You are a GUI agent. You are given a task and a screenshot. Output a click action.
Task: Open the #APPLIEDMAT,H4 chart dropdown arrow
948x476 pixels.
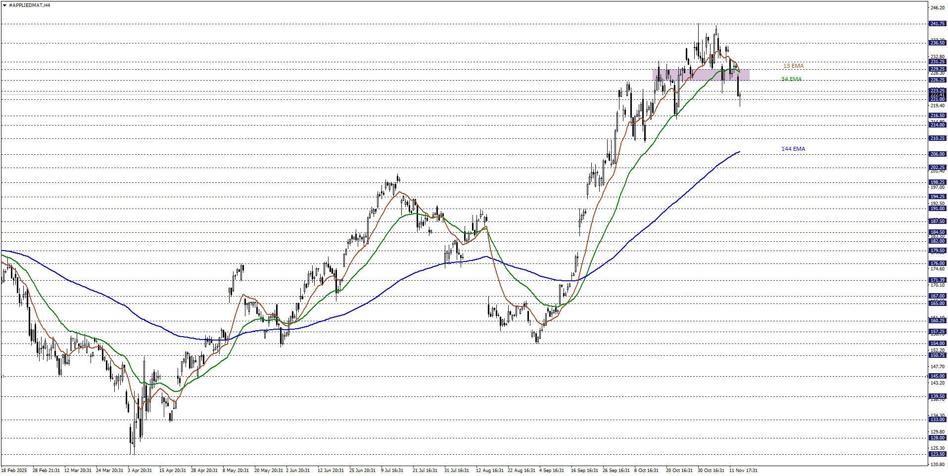[4, 5]
